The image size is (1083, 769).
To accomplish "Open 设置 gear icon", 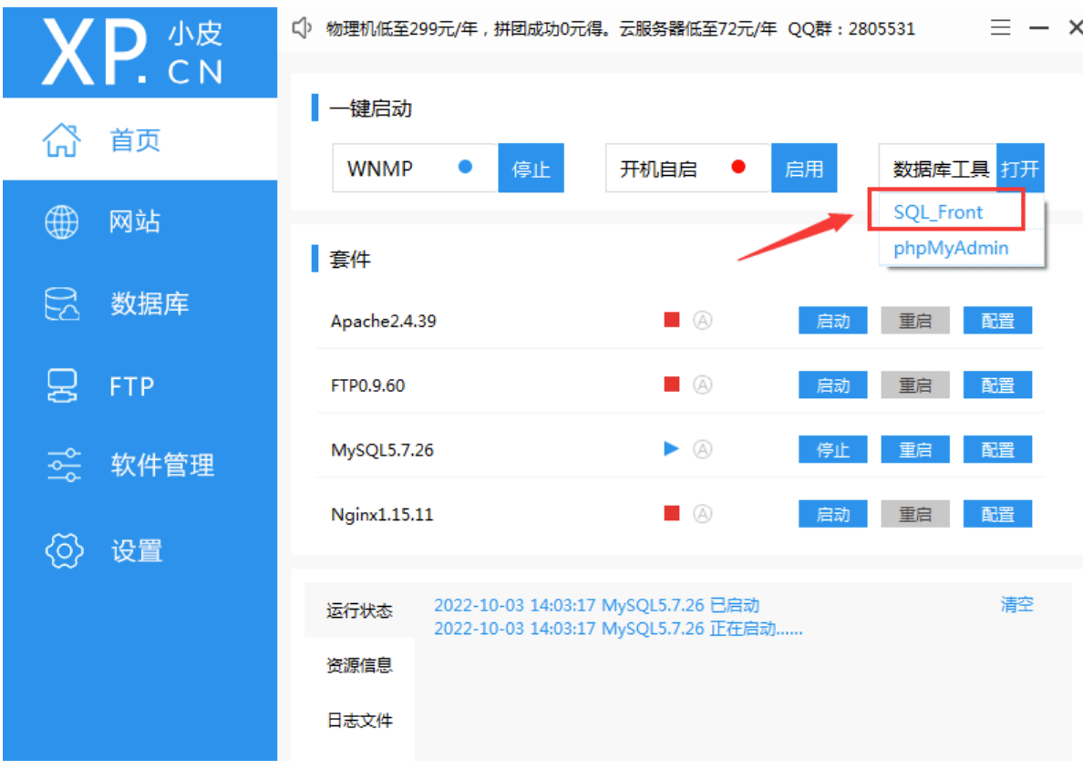I will 64,550.
